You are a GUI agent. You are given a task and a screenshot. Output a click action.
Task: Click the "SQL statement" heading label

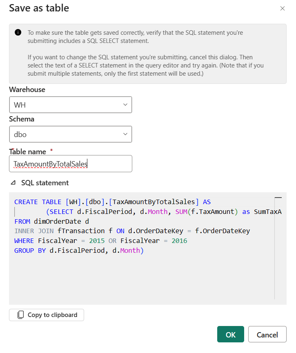[x=45, y=183]
